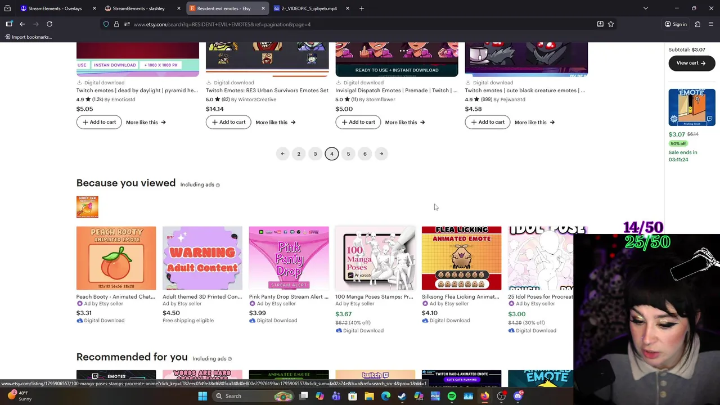Open the browser extensions puzzle icon
Viewport: 720px width, 405px height.
click(697, 24)
